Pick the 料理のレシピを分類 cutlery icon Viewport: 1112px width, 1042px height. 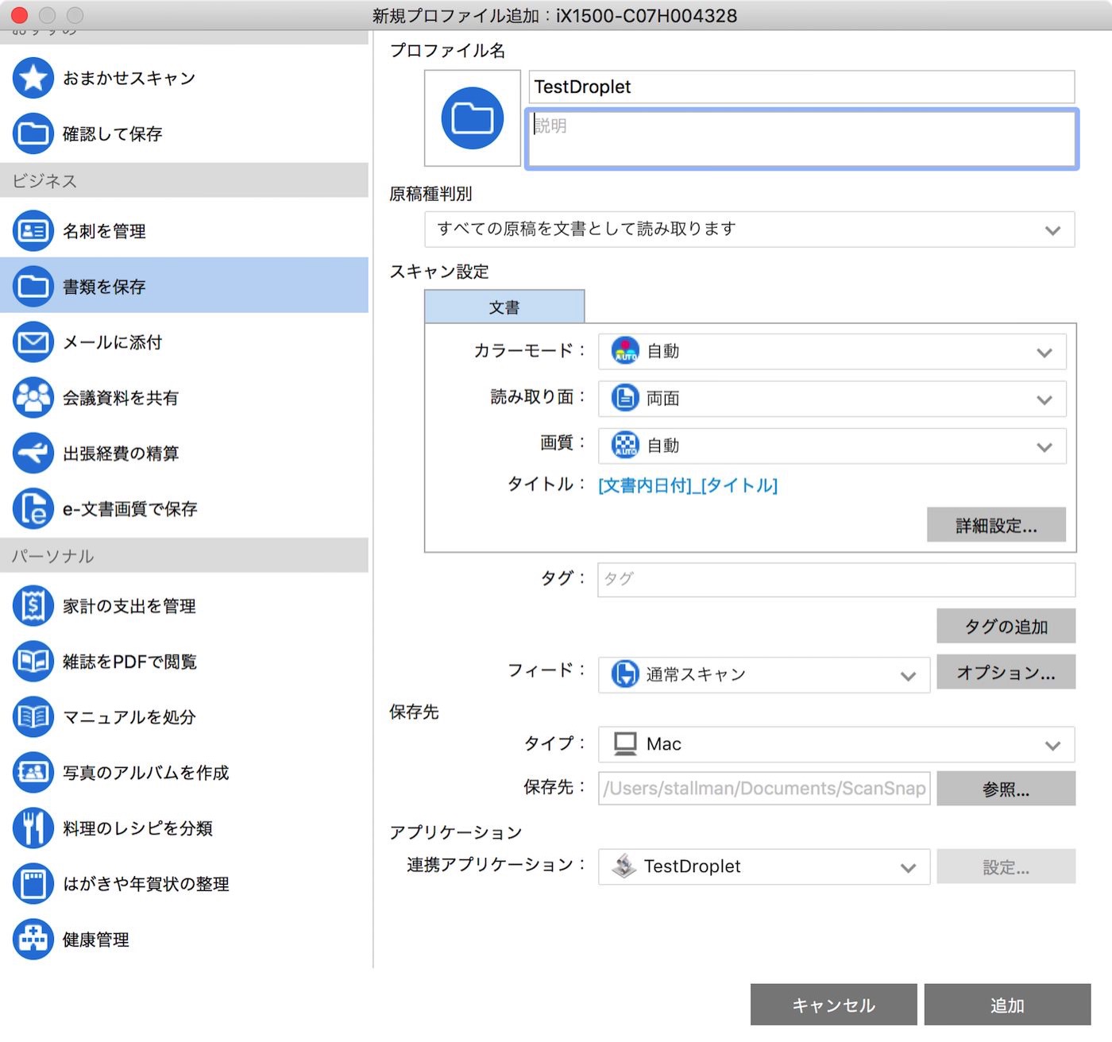pyautogui.click(x=33, y=828)
